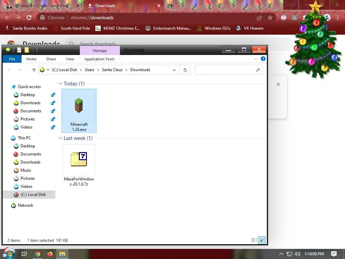345x259 pixels.
Task: Open Chrome three-dot menu
Action: pyautogui.click(x=338, y=18)
